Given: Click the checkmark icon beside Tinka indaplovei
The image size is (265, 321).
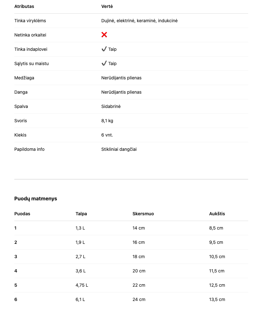Looking at the screenshot, I should [104, 49].
